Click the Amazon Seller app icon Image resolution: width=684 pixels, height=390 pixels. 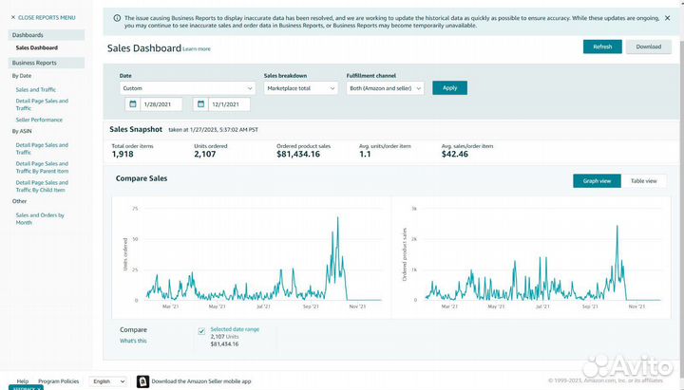click(x=142, y=381)
